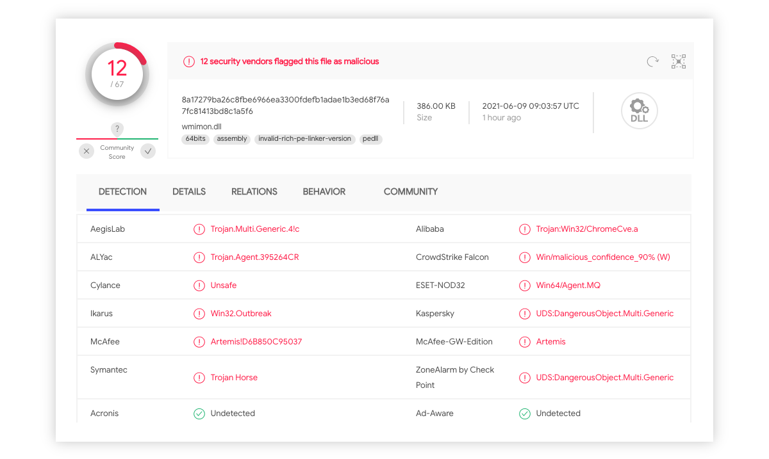Viewport: 769px width, 459px height.
Task: Click the community score question mark marker
Action: click(117, 129)
